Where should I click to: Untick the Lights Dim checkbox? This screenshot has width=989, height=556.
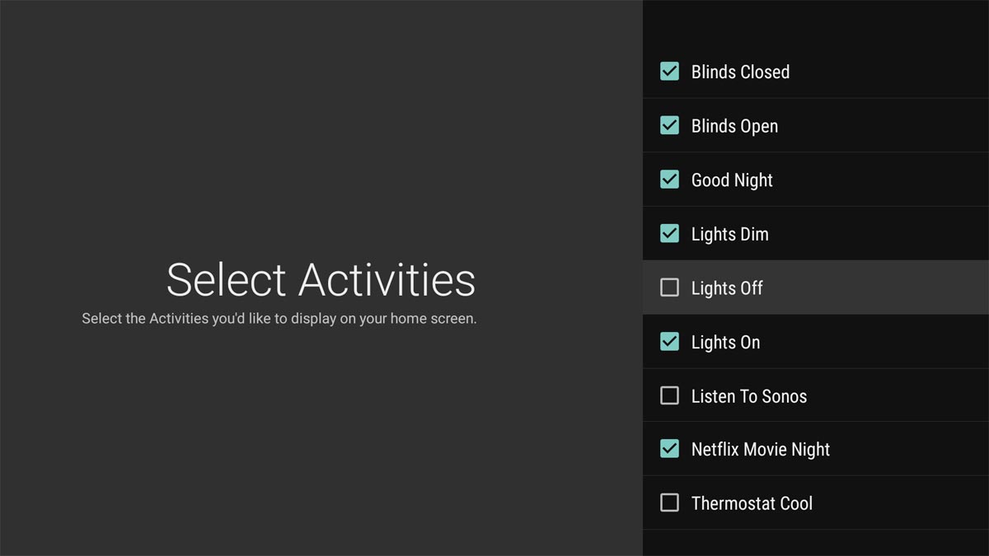669,233
